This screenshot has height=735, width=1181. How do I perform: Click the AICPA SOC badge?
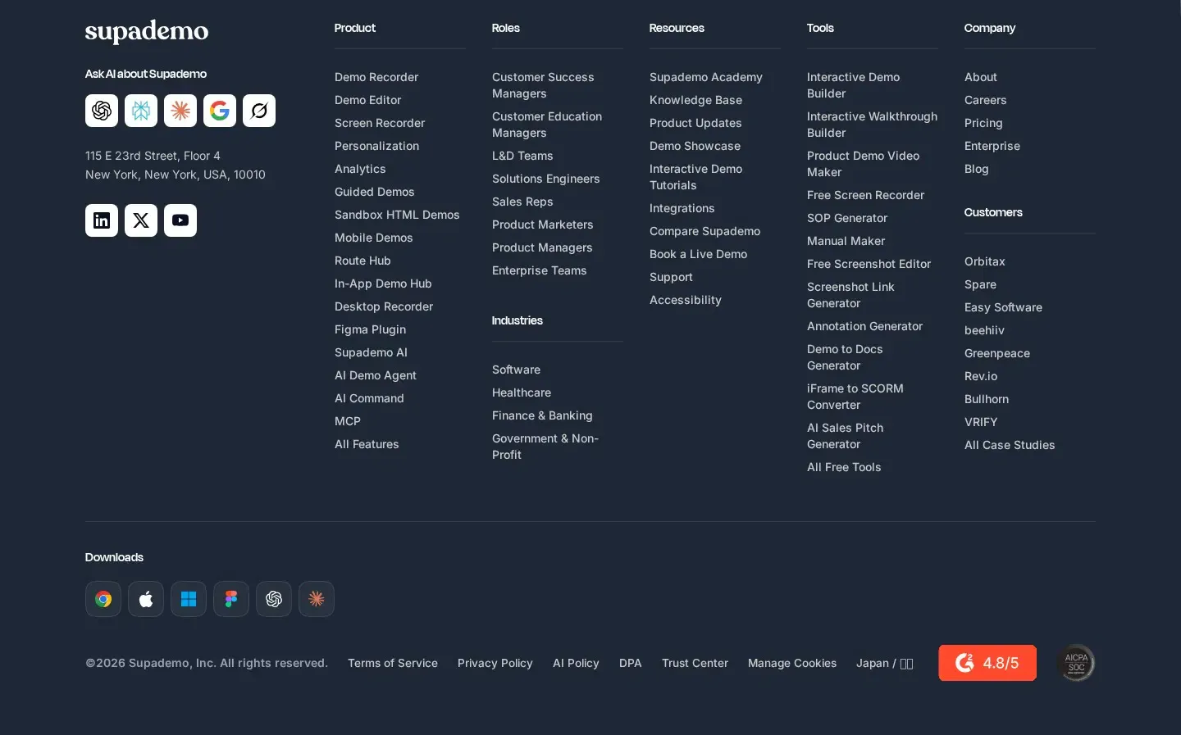coord(1076,663)
